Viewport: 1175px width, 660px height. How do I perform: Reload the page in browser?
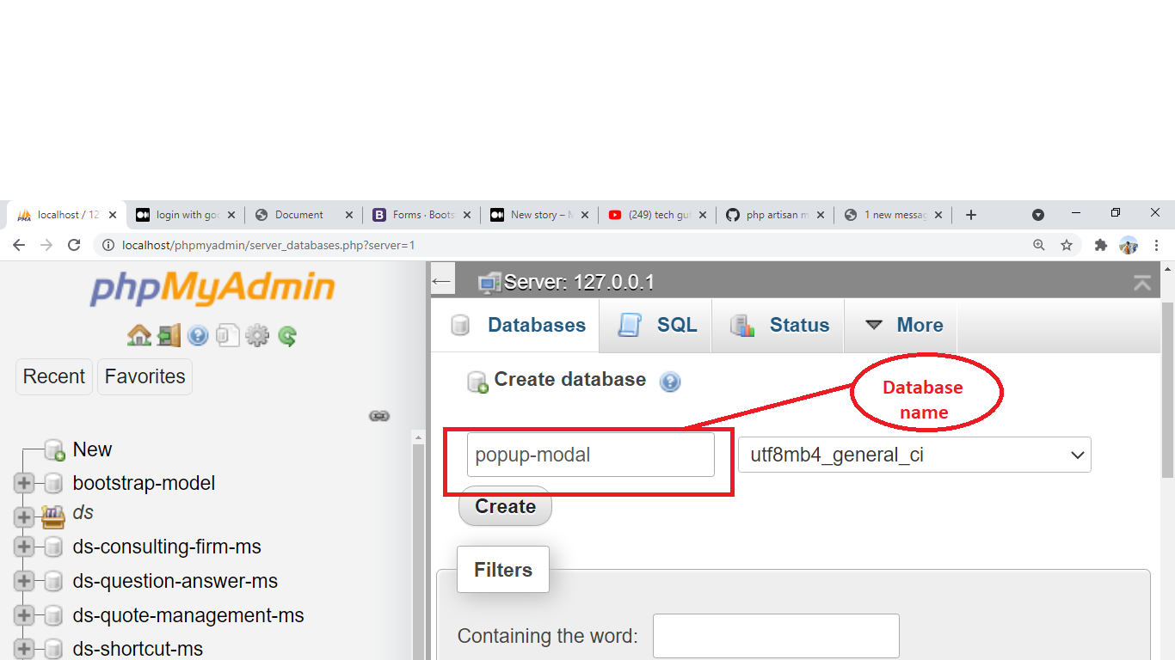74,245
